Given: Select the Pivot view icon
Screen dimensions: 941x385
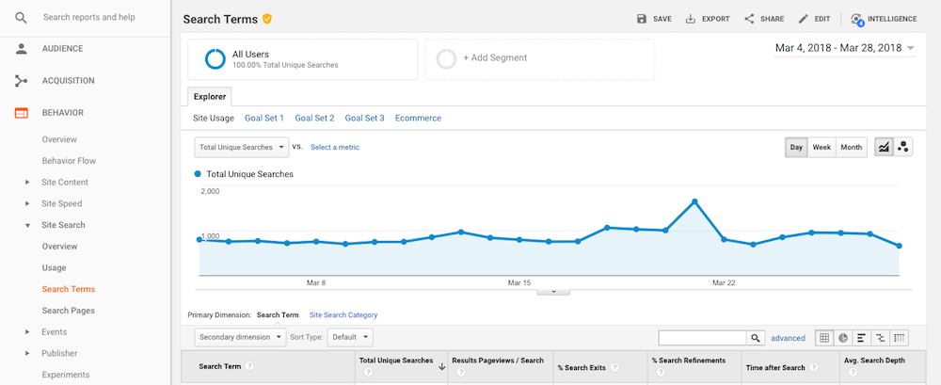Looking at the screenshot, I should coord(899,338).
